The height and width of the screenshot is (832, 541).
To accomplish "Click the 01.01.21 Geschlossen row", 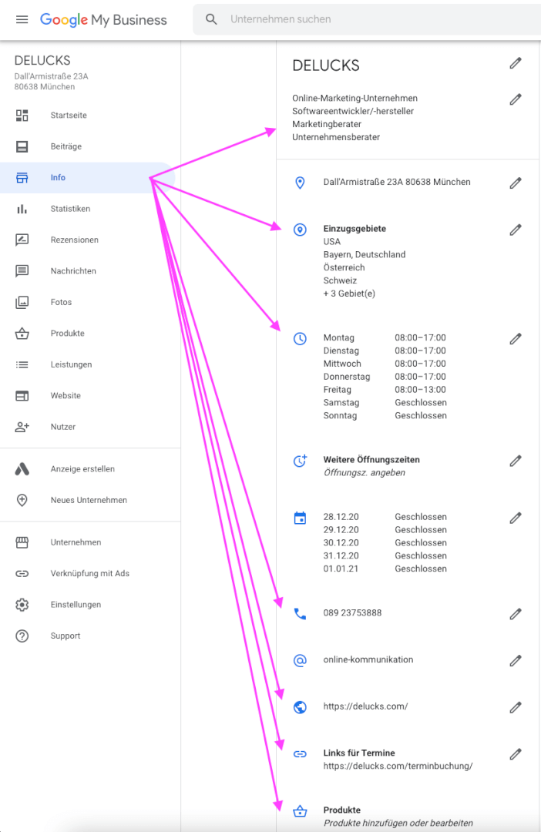I will [x=385, y=569].
